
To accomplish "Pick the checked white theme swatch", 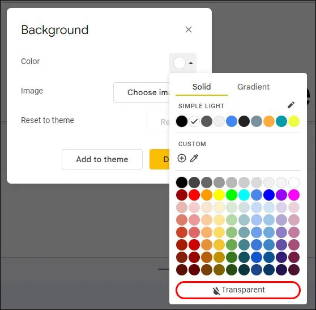I will (194, 121).
